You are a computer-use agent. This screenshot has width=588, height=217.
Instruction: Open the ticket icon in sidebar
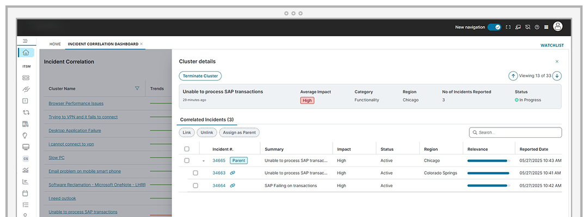tap(26, 78)
